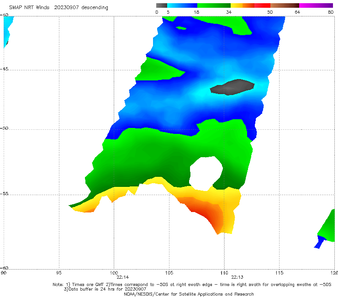Click the "SMAP NRT Winds 20230907 descending" title

pos(58,8)
